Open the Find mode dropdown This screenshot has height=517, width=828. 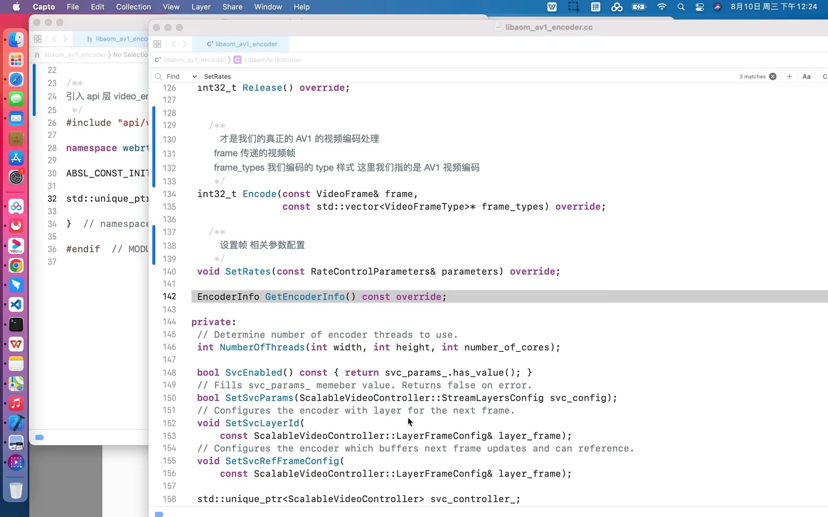tap(182, 77)
